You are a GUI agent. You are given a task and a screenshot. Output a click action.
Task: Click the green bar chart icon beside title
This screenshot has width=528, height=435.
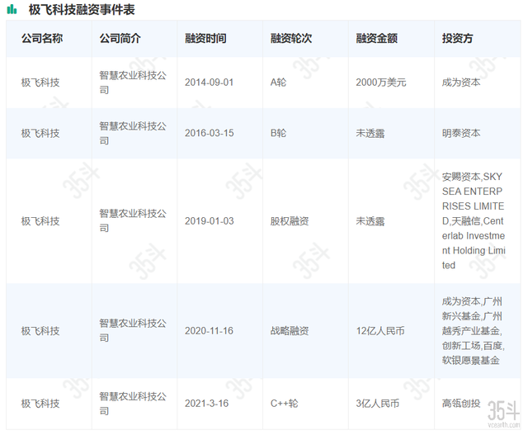coord(12,10)
